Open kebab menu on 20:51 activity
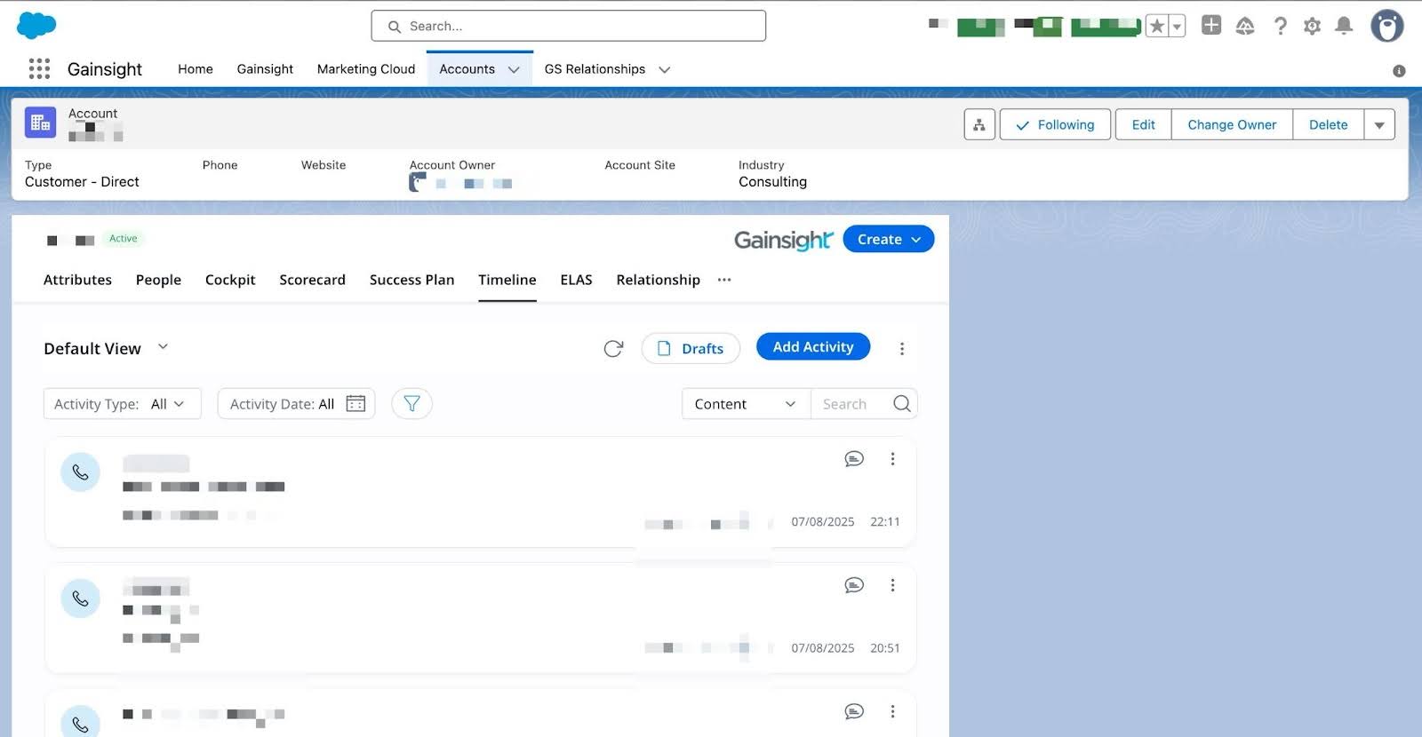The width and height of the screenshot is (1422, 737). 892,585
